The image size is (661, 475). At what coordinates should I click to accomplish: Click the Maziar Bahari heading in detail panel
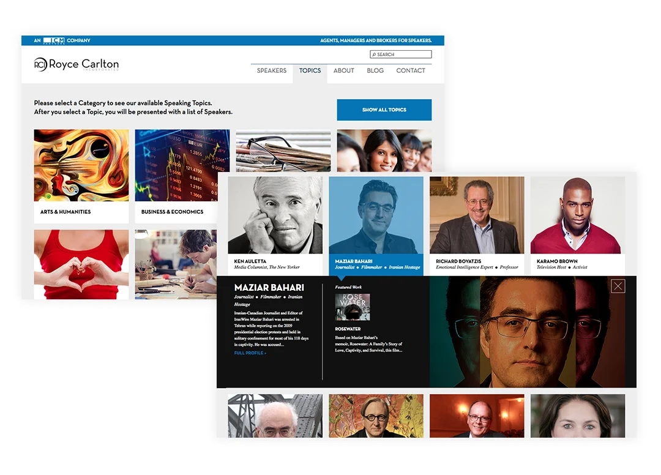coord(269,288)
